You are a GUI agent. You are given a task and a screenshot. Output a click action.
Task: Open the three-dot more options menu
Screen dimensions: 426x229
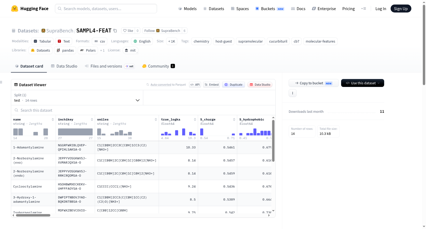pos(293,93)
